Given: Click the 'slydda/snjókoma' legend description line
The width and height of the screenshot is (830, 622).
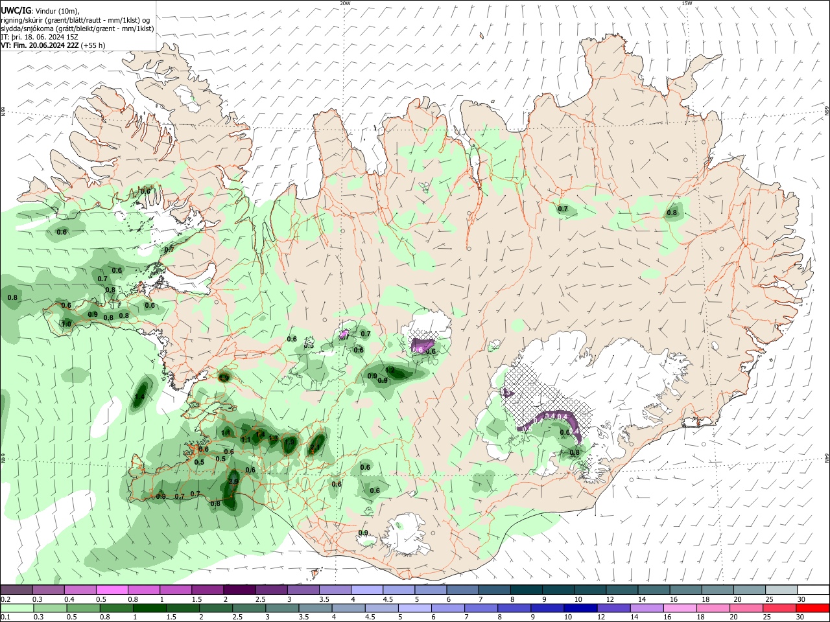Looking at the screenshot, I should [x=77, y=29].
